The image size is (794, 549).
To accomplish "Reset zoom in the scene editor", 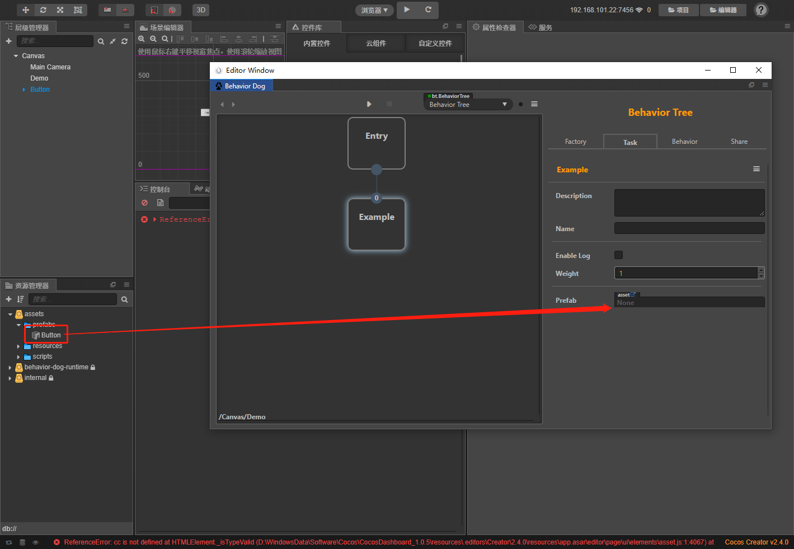I will [x=165, y=39].
